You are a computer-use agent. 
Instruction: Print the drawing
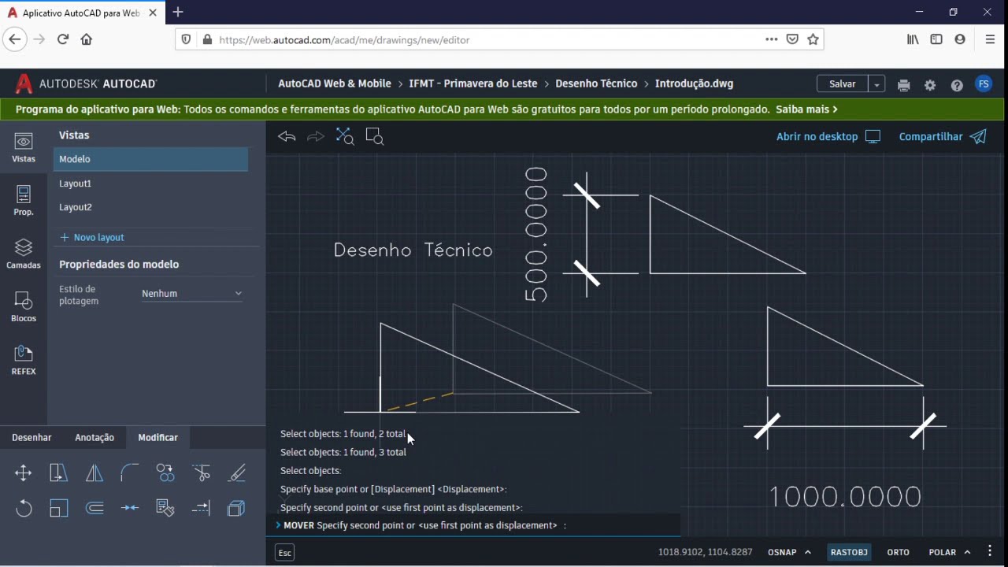pos(903,84)
